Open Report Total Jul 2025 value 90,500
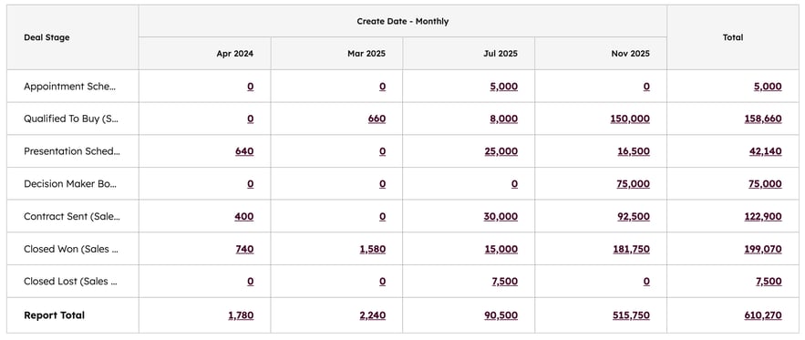805x340 pixels. (501, 315)
